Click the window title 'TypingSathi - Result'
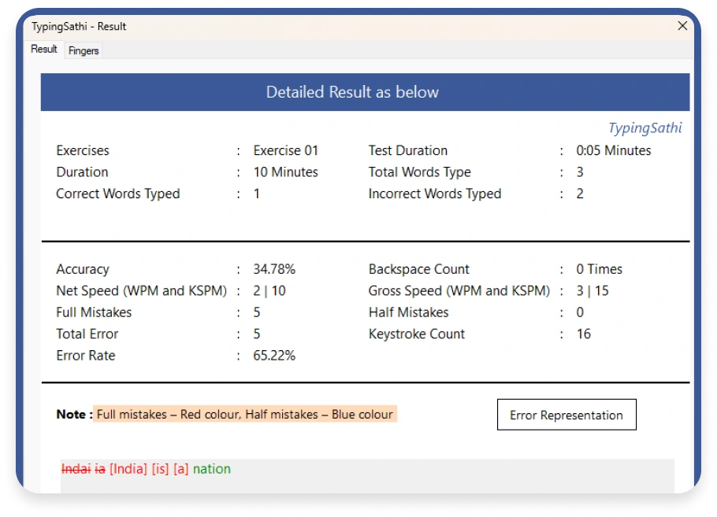Screen dimensions: 717x517 [79, 26]
